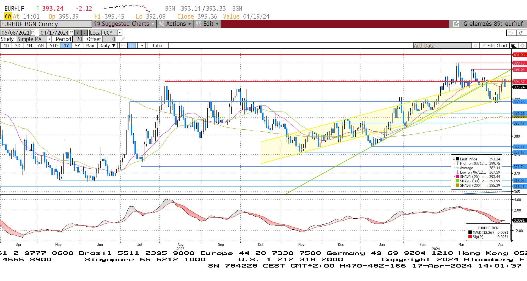Click the 371.74 blue level label

(x=519, y=167)
